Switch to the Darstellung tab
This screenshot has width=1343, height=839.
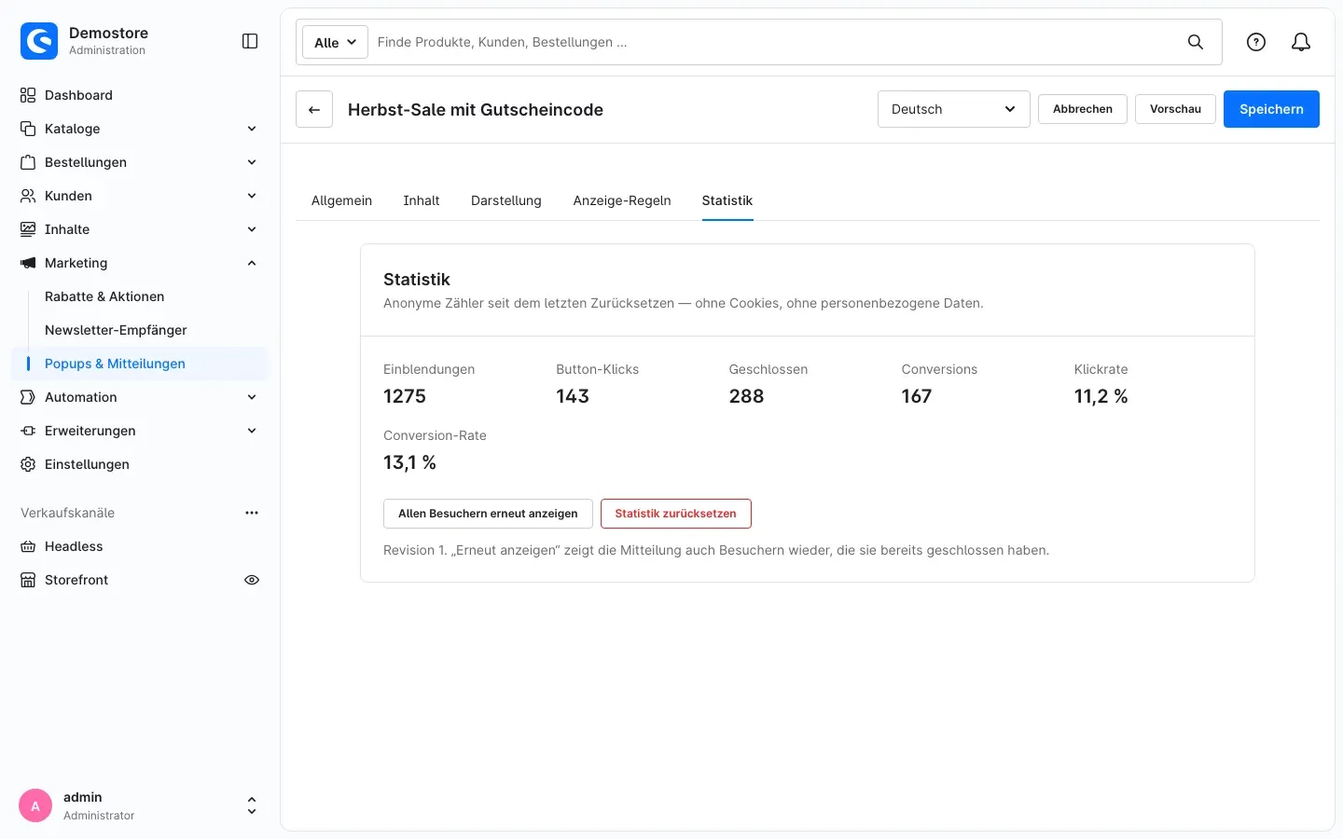[x=506, y=200]
